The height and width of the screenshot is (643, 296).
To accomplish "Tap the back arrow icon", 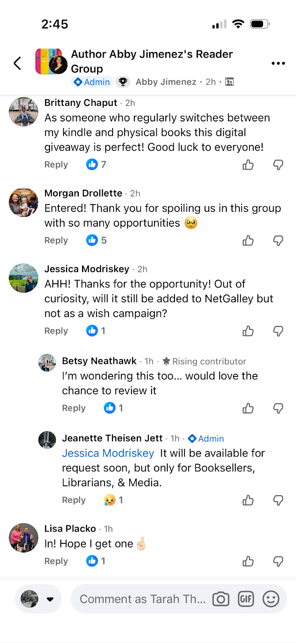I will pos(17,63).
